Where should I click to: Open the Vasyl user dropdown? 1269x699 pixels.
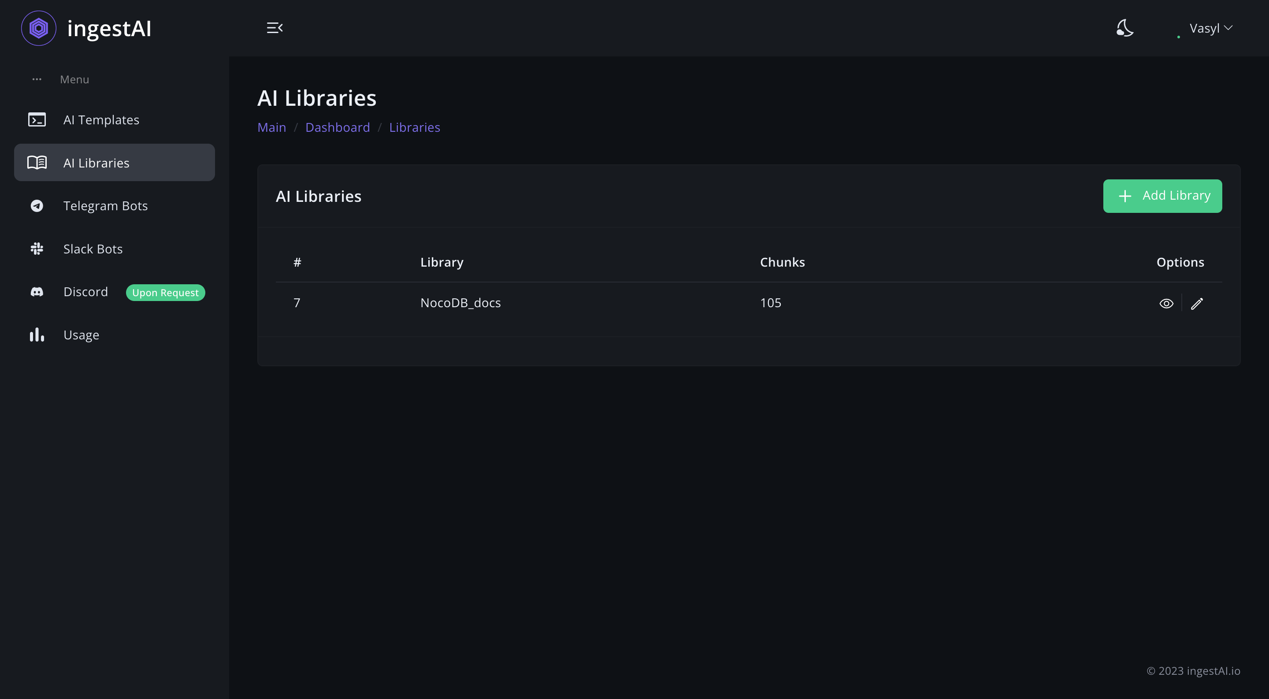(x=1210, y=29)
